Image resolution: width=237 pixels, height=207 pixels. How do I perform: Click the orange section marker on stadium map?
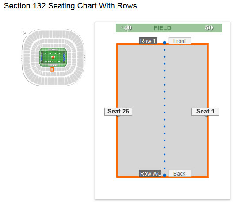click(52, 70)
